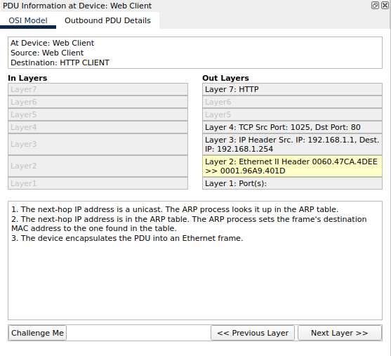391x356 pixels.
Task: Click the window close icon
Action: point(385,5)
